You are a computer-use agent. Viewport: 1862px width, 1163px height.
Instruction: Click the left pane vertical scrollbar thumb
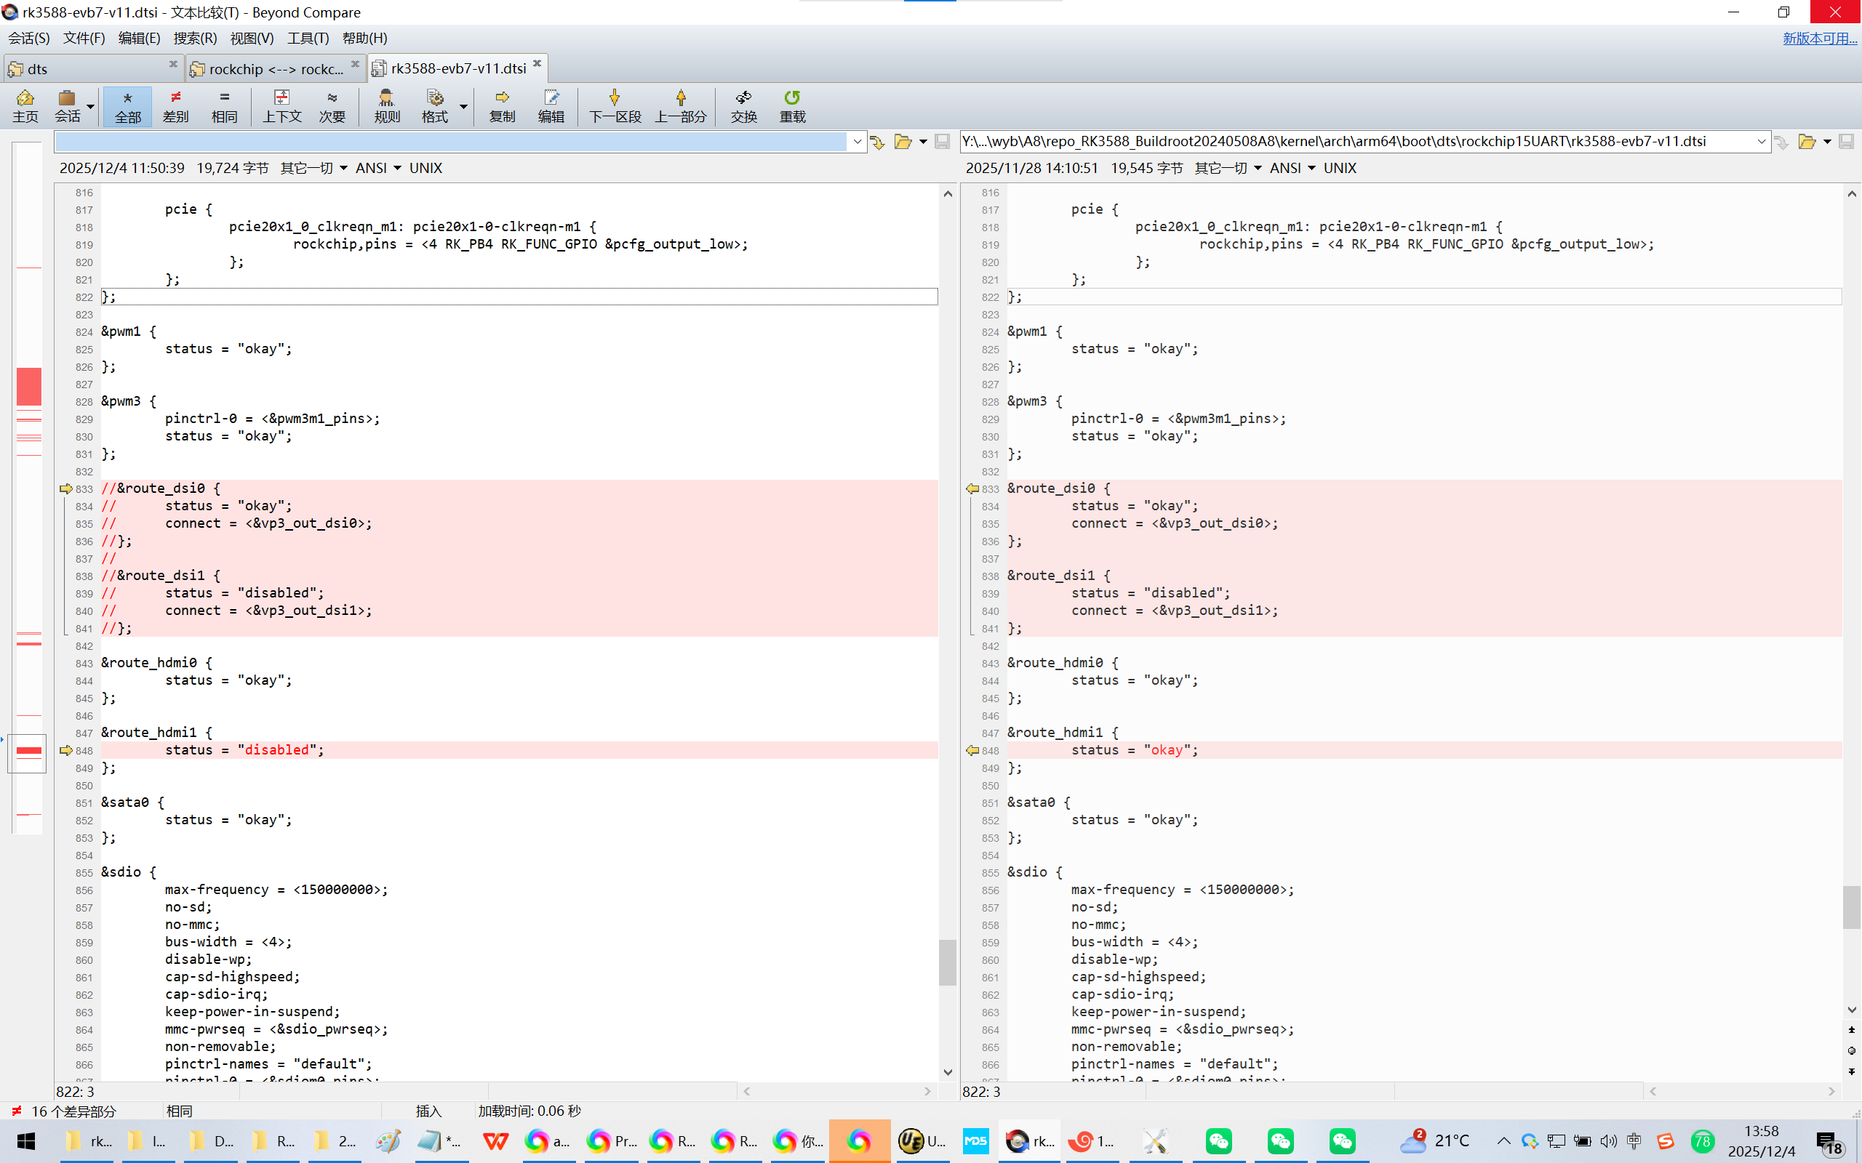click(x=947, y=962)
